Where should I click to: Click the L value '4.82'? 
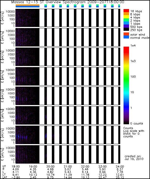coord(50,172)
